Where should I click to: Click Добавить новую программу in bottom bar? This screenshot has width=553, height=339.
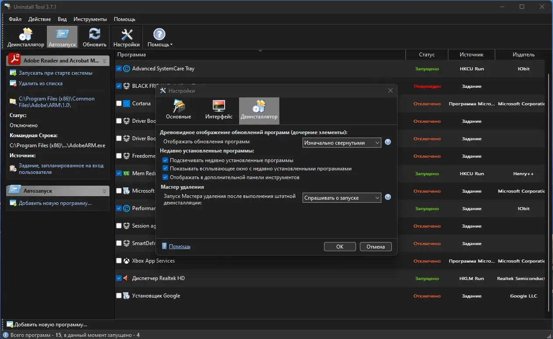click(x=51, y=325)
